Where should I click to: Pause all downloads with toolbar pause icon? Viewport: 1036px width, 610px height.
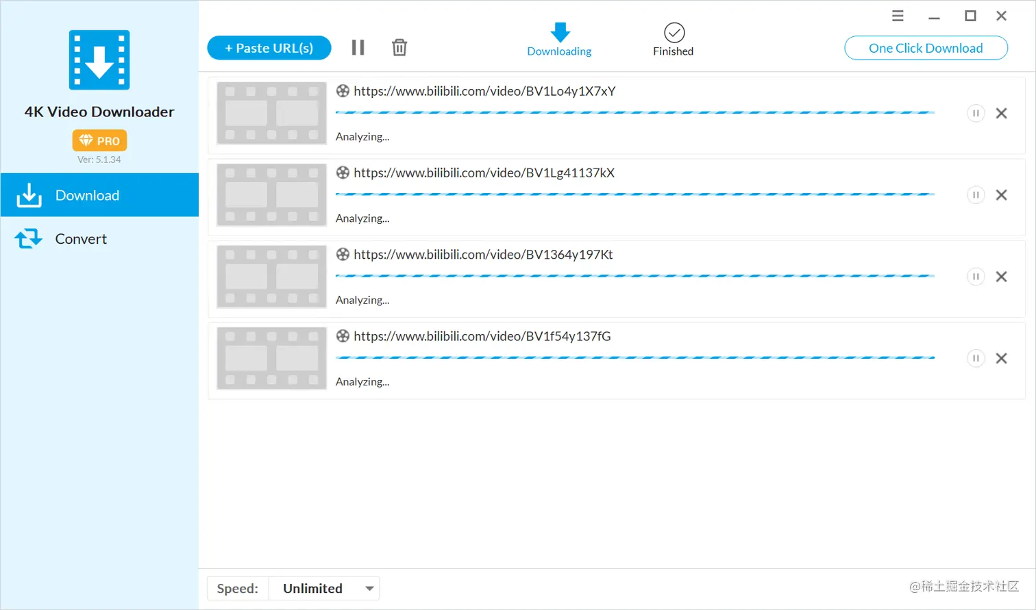click(x=358, y=47)
